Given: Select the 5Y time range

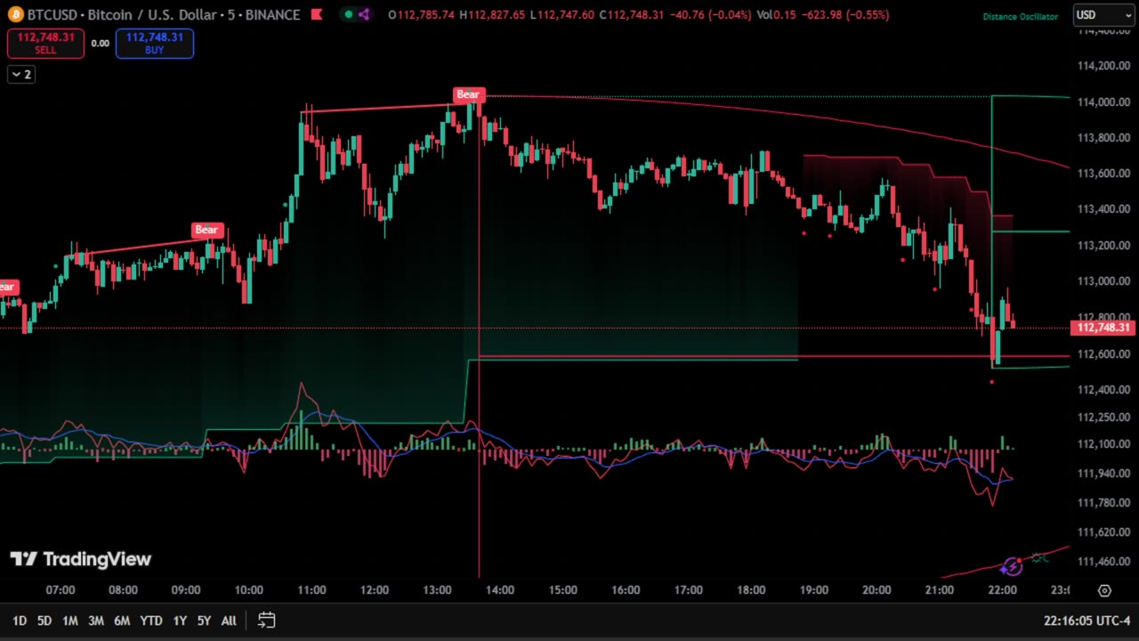Looking at the screenshot, I should tap(204, 621).
